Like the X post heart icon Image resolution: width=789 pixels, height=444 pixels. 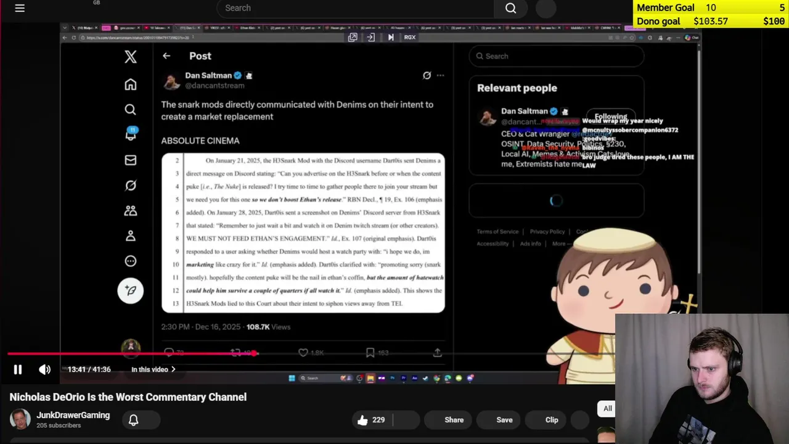pos(303,353)
